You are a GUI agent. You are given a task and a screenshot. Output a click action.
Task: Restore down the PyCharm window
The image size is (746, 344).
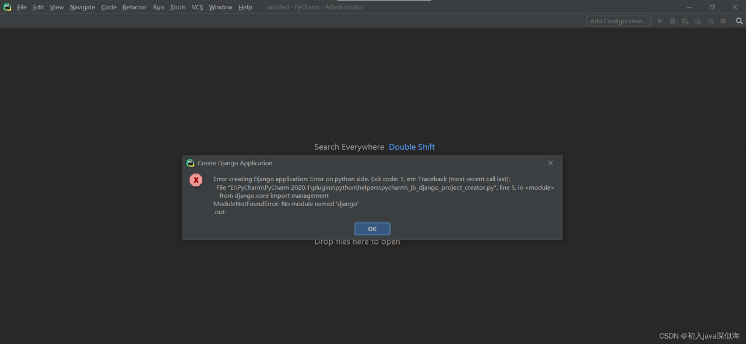pos(712,7)
